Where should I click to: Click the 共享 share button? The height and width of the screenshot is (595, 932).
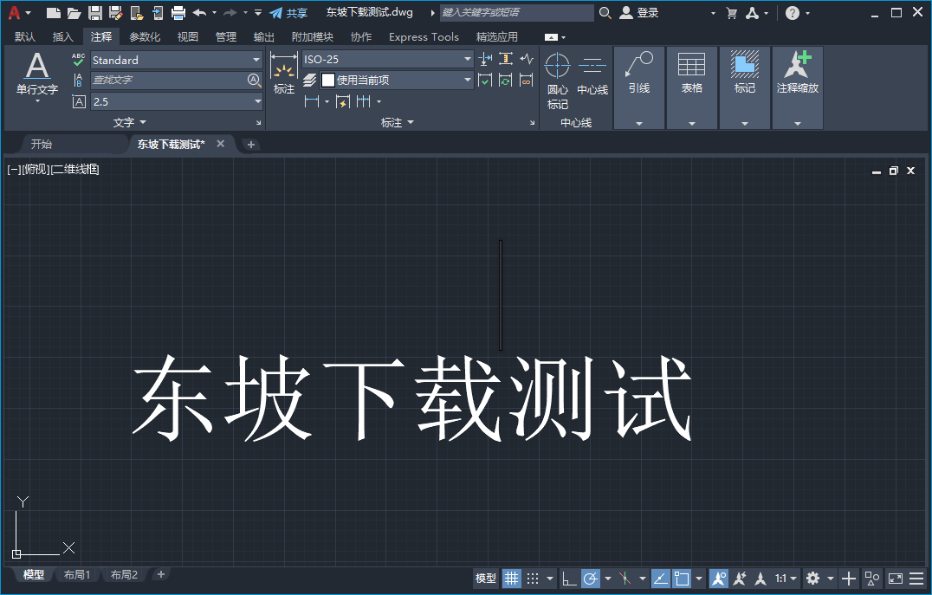click(293, 13)
